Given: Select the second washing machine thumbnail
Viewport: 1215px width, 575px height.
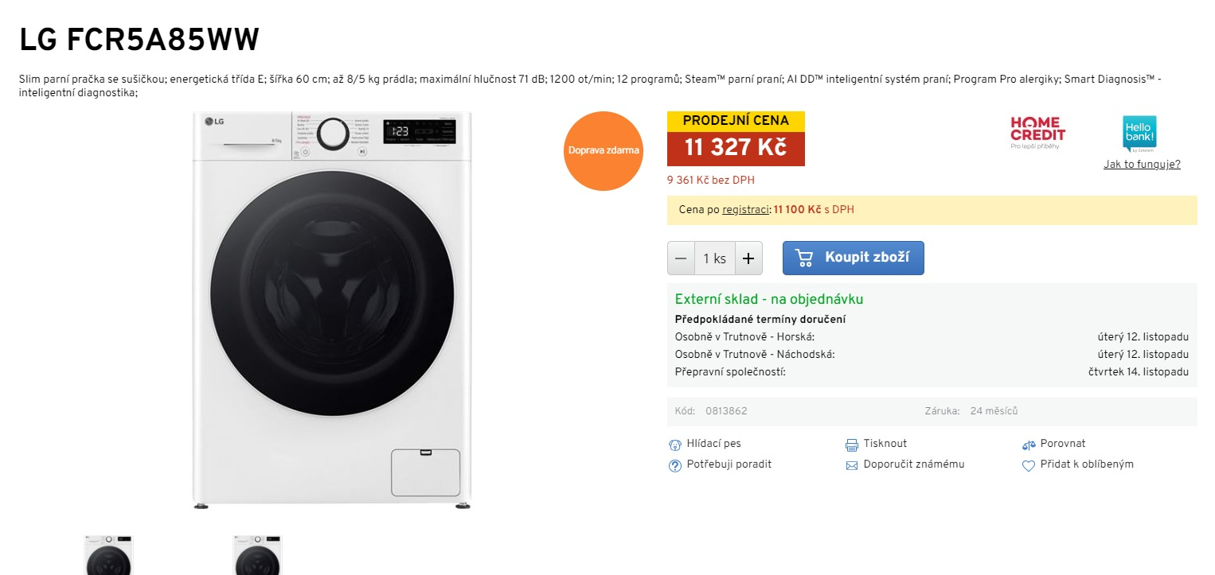Looking at the screenshot, I should (x=256, y=555).
